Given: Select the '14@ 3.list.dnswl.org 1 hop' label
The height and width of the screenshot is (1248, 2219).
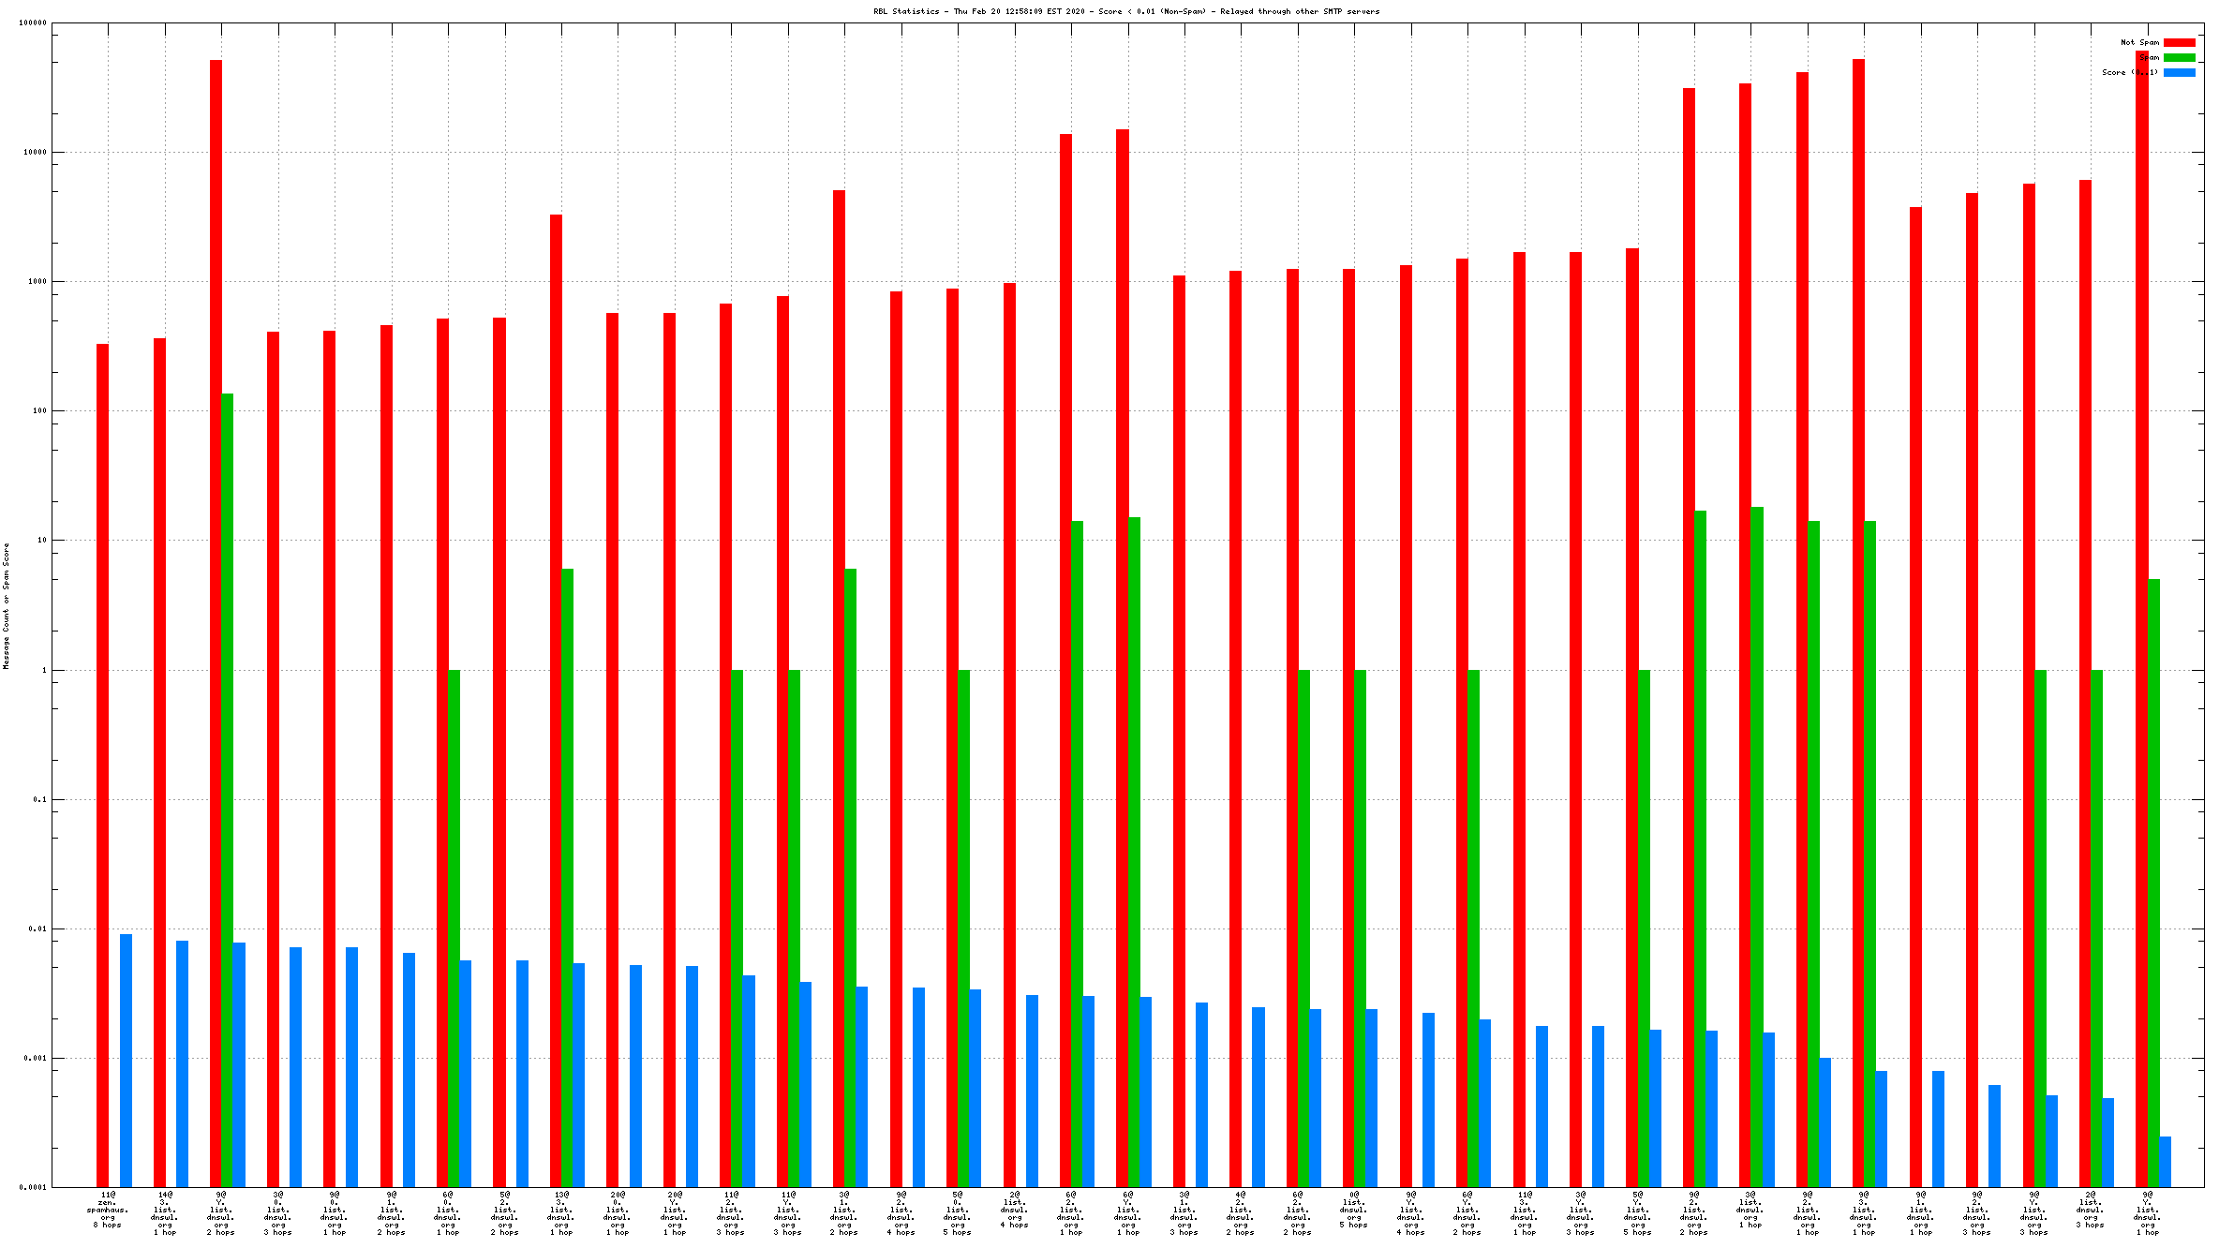Looking at the screenshot, I should point(165,1213).
